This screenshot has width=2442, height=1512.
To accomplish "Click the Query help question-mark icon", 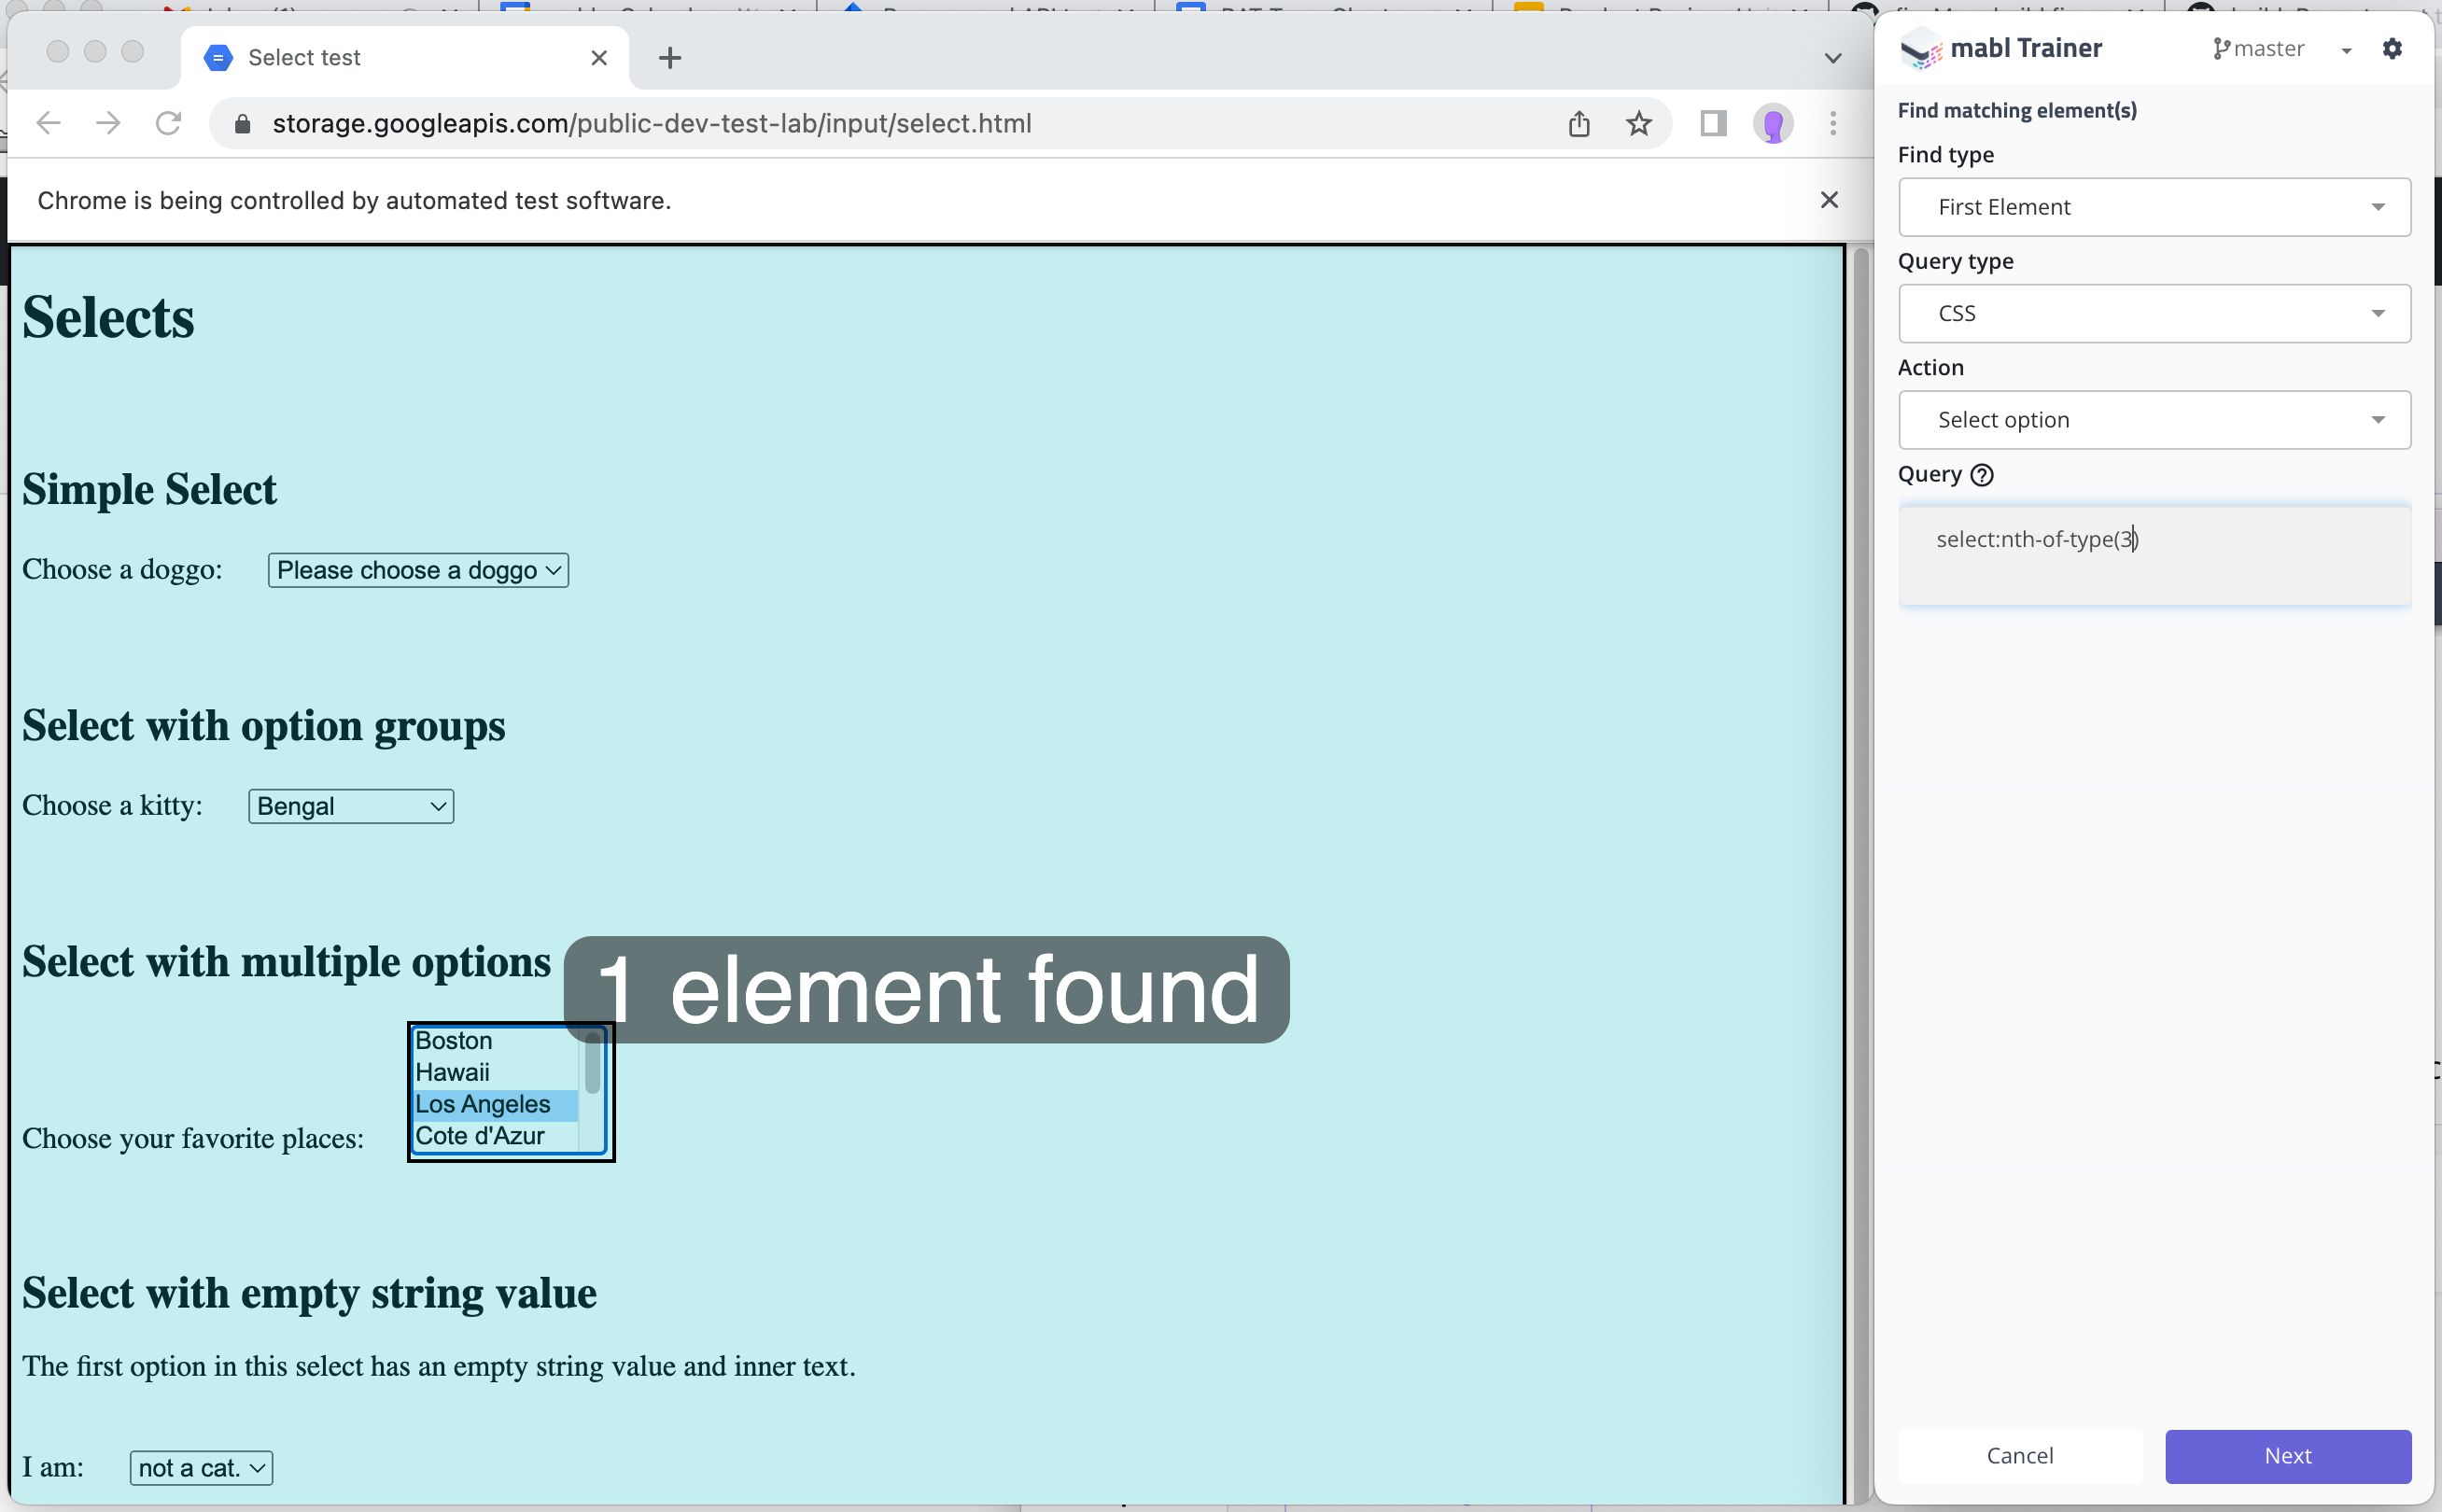I will coord(1981,475).
